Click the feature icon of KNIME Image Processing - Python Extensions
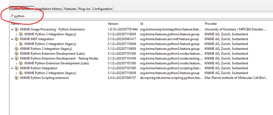The image size is (273, 115). [x=17, y=29]
